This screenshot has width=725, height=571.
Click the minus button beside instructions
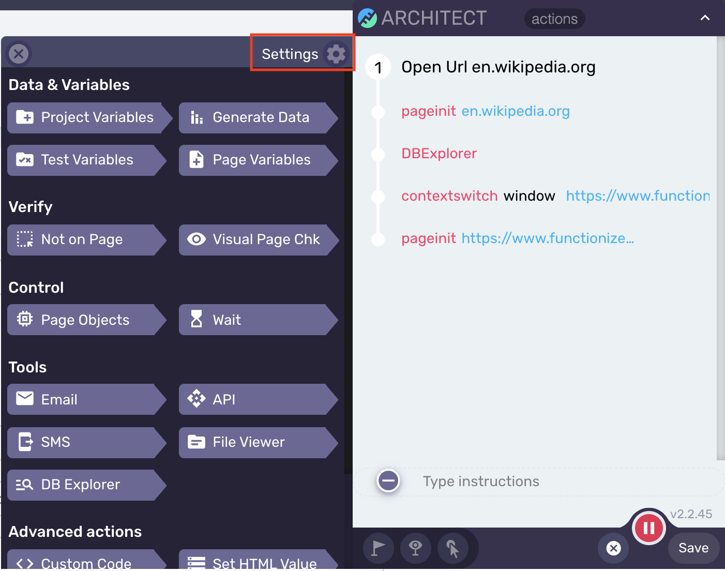tap(388, 481)
